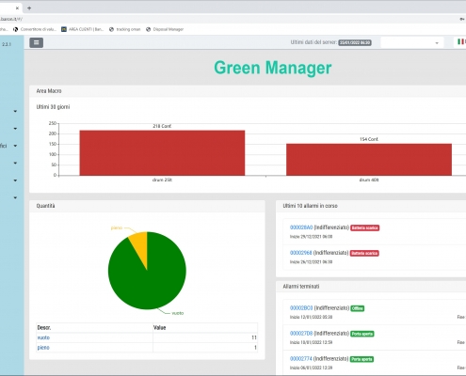This screenshot has width=466, height=376.
Task: Click the red drum 40lt bar
Action: point(369,160)
